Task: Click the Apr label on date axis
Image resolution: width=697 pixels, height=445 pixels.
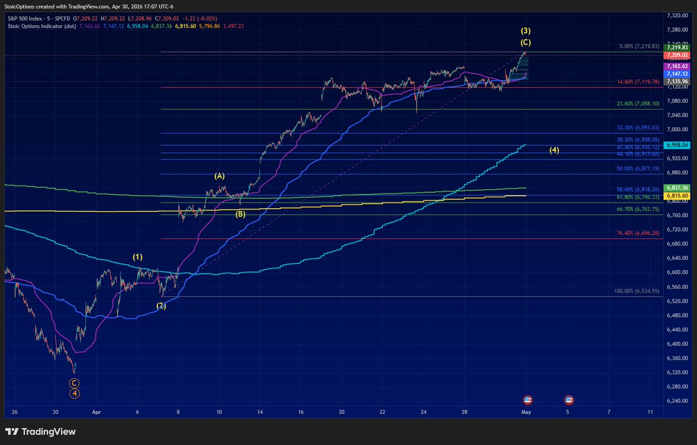Action: tap(96, 412)
